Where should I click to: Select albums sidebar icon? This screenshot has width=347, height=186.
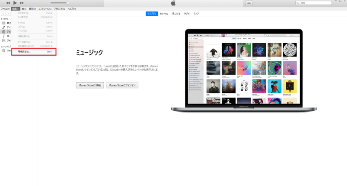[3, 32]
